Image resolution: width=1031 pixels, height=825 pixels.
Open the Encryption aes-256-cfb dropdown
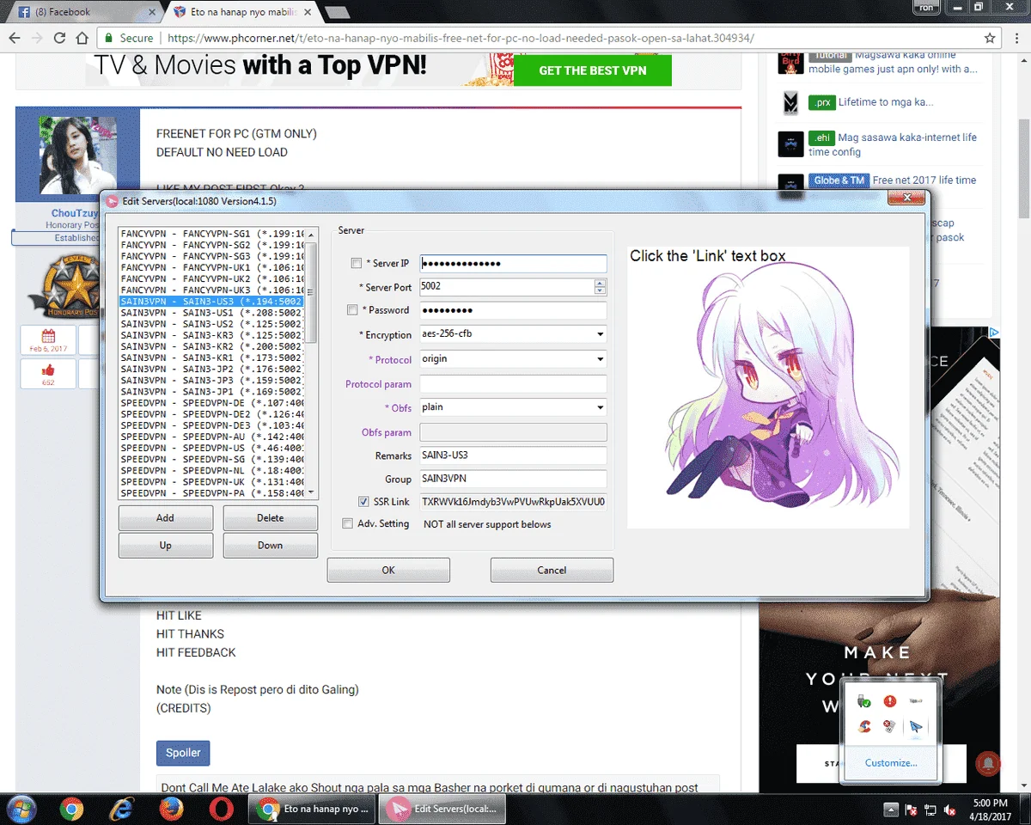tap(513, 334)
